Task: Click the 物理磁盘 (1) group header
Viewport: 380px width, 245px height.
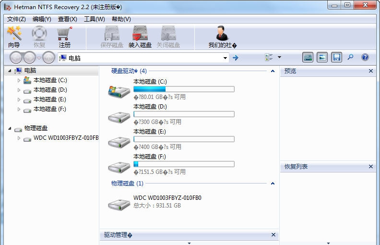Action: pyautogui.click(x=127, y=184)
